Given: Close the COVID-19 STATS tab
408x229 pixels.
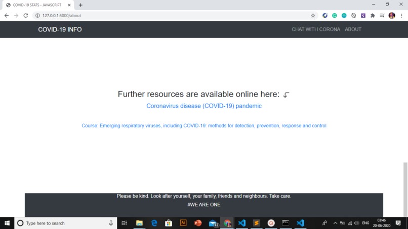Looking at the screenshot, I should point(69,5).
